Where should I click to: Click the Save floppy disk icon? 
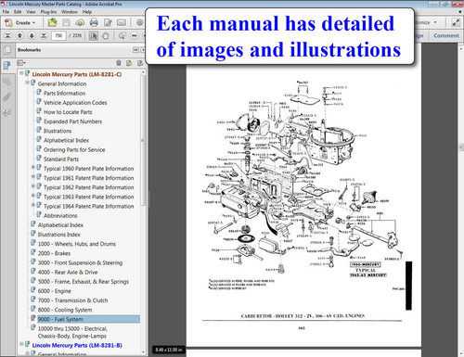tap(66, 22)
